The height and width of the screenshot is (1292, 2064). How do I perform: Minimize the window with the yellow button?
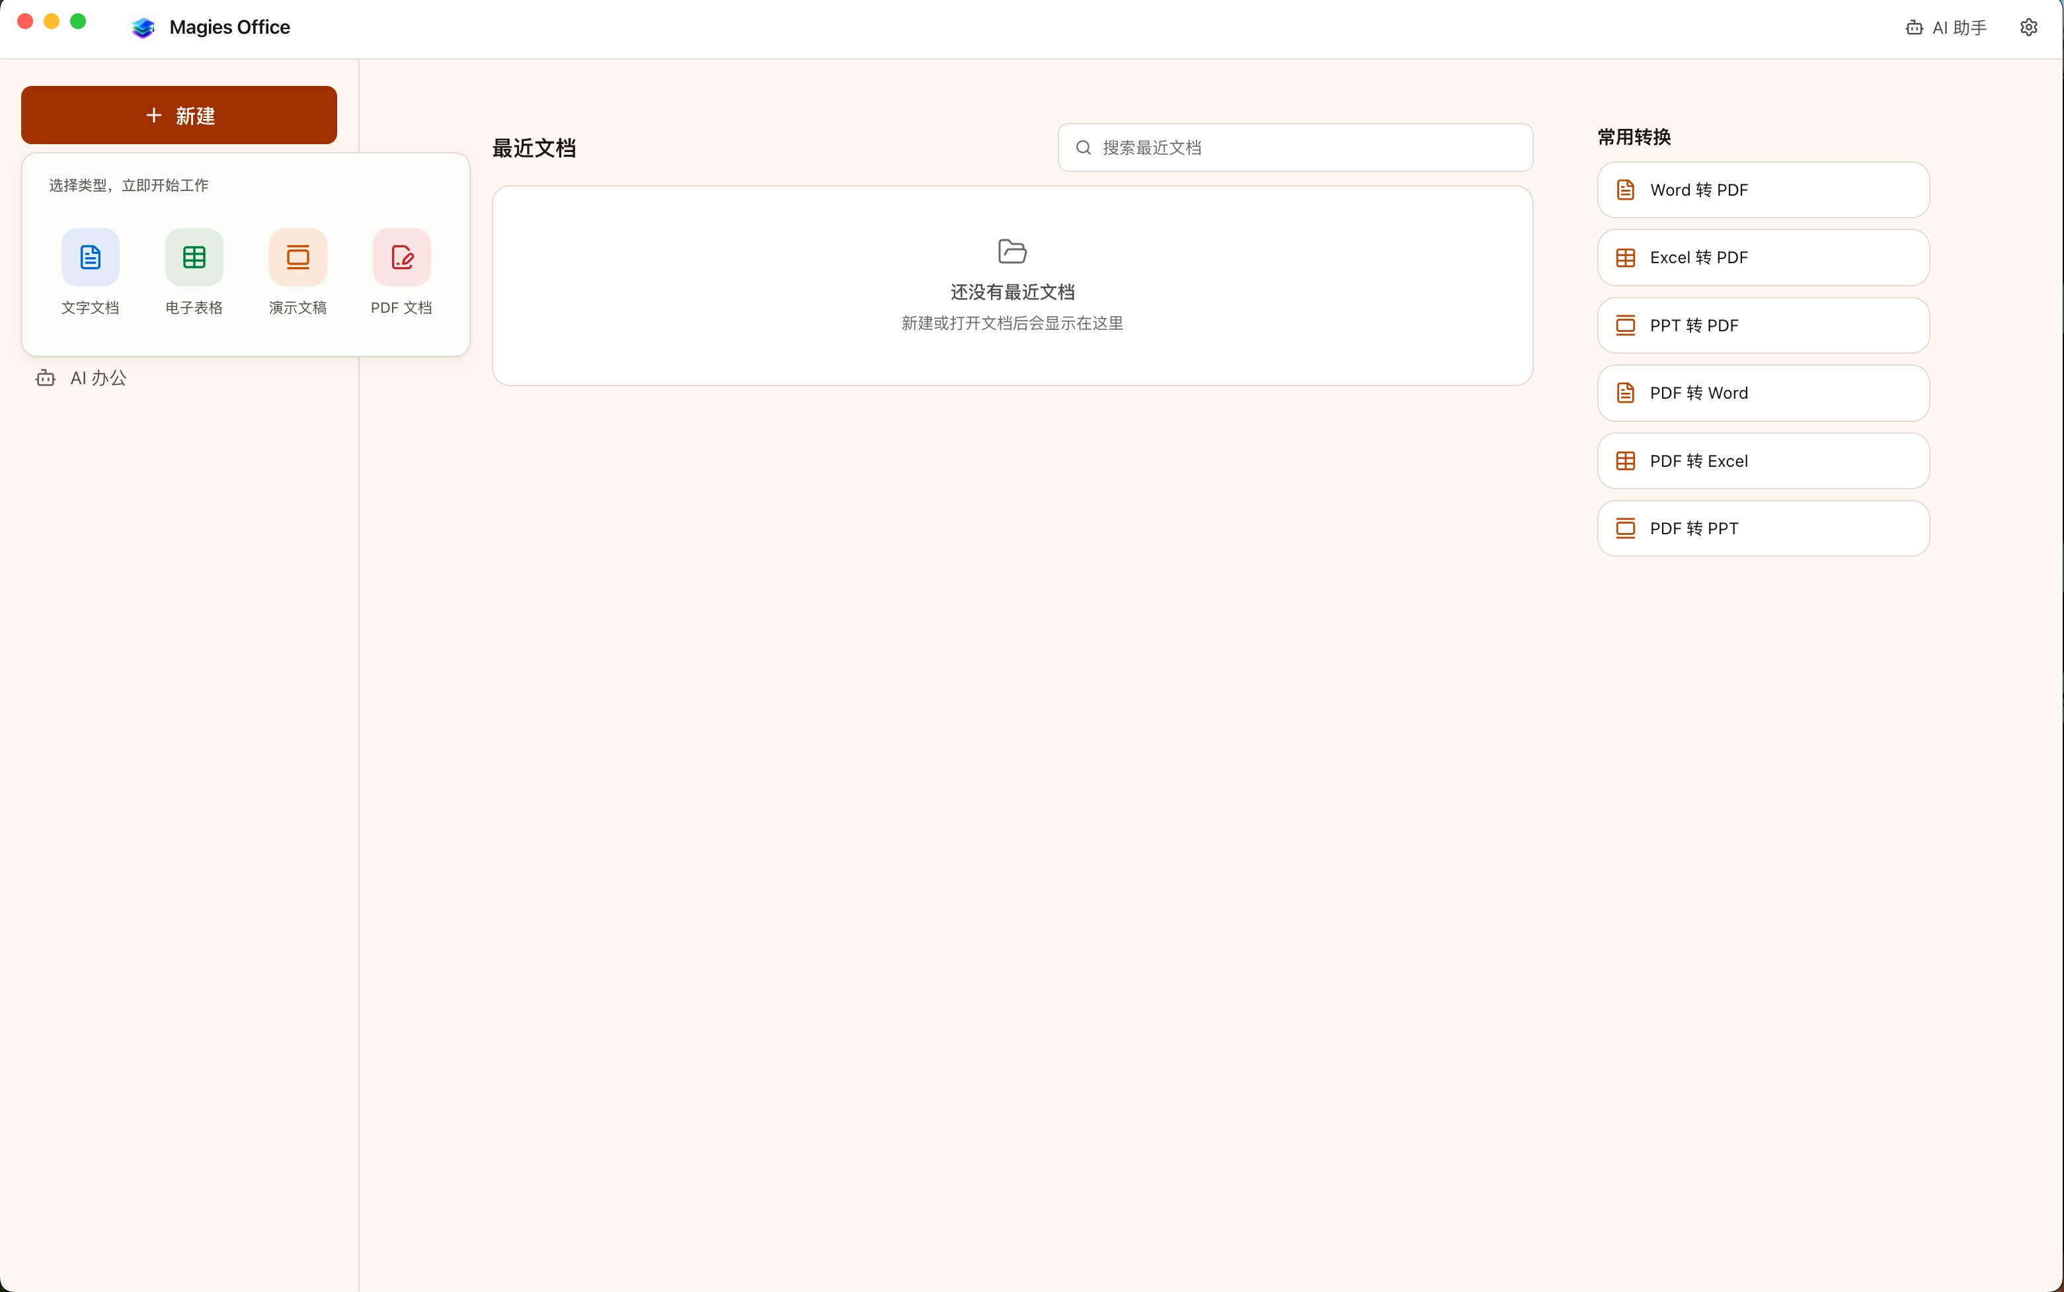(52, 21)
